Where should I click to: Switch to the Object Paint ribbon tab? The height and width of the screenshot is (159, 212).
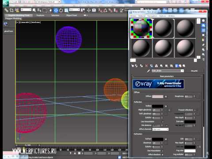[72, 15]
